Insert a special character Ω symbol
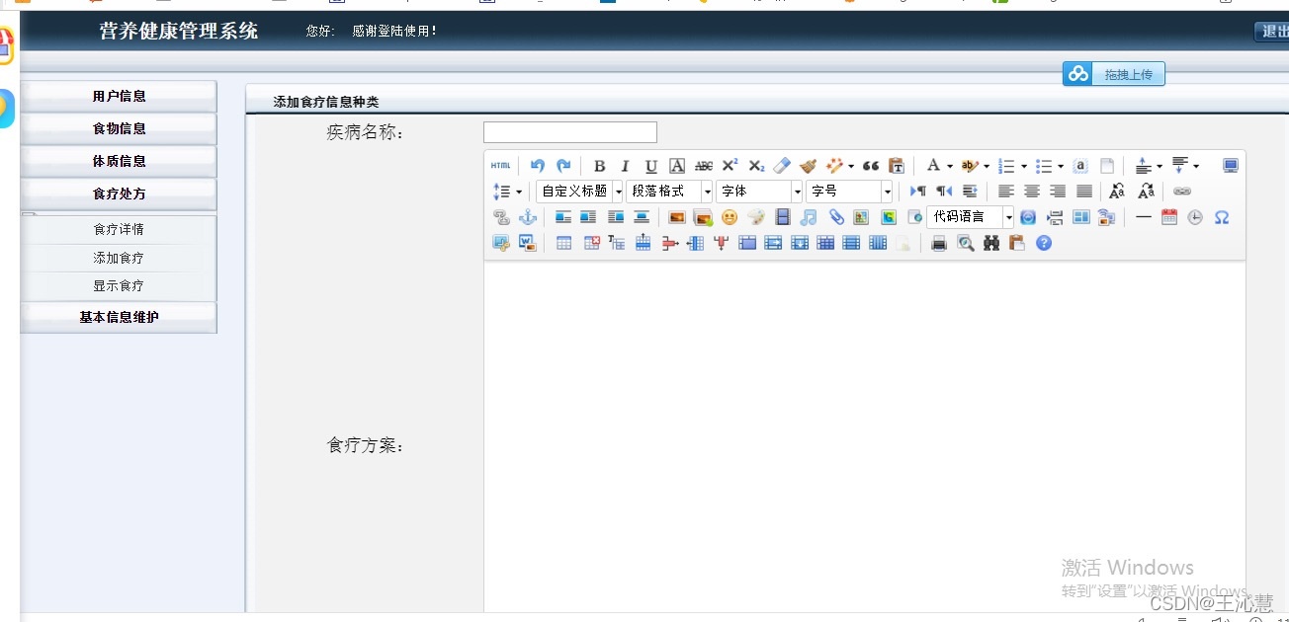The height and width of the screenshot is (622, 1289). pyautogui.click(x=1222, y=217)
